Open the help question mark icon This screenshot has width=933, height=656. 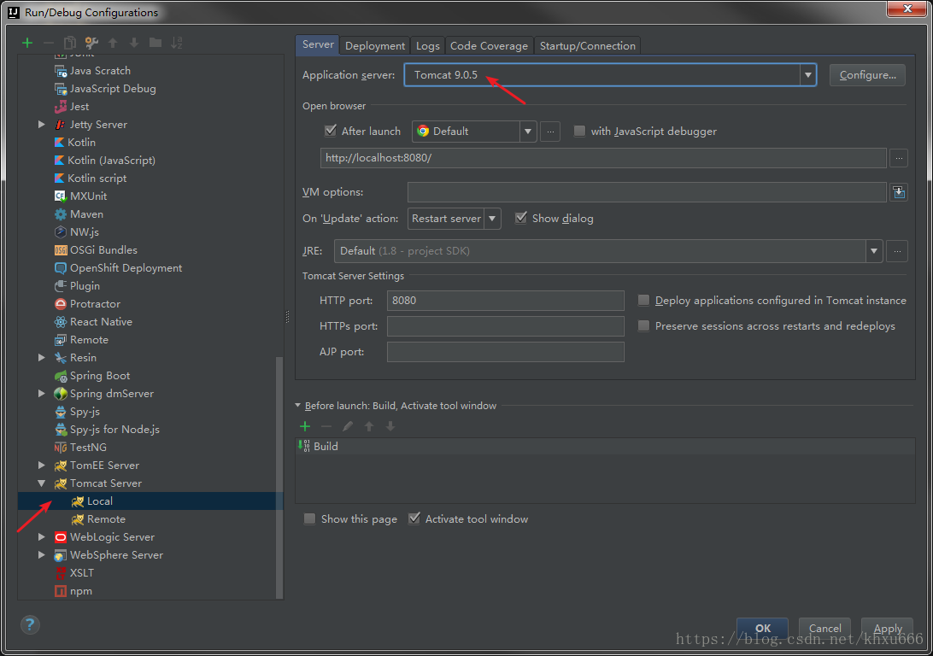[30, 624]
